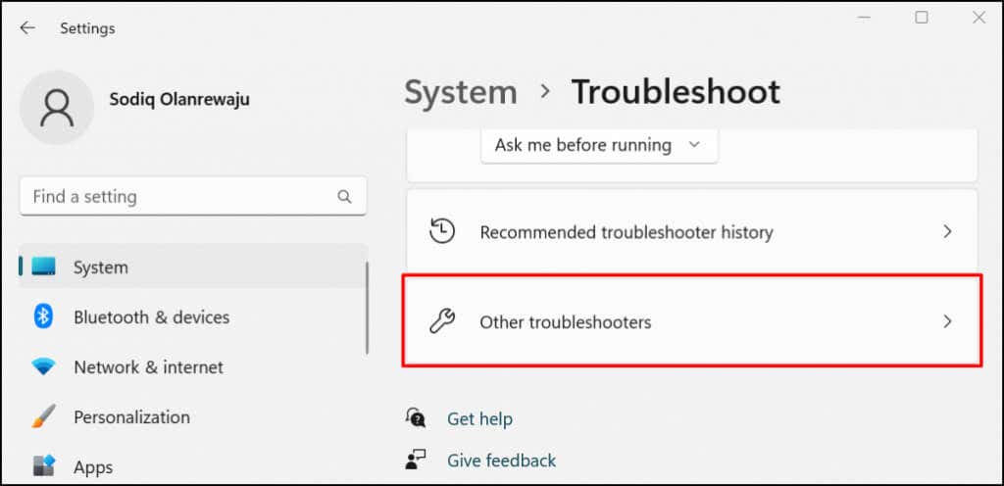Viewport: 1004px width, 486px height.
Task: Click the wrench icon for Other troubleshooters
Action: (x=442, y=321)
